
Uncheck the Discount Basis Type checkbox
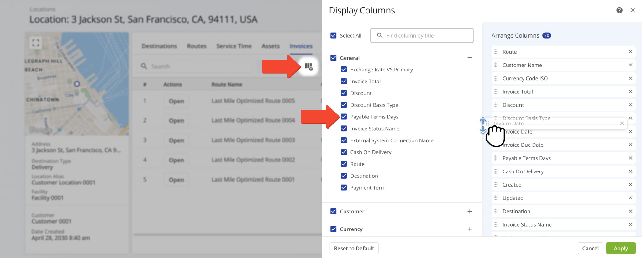click(344, 105)
